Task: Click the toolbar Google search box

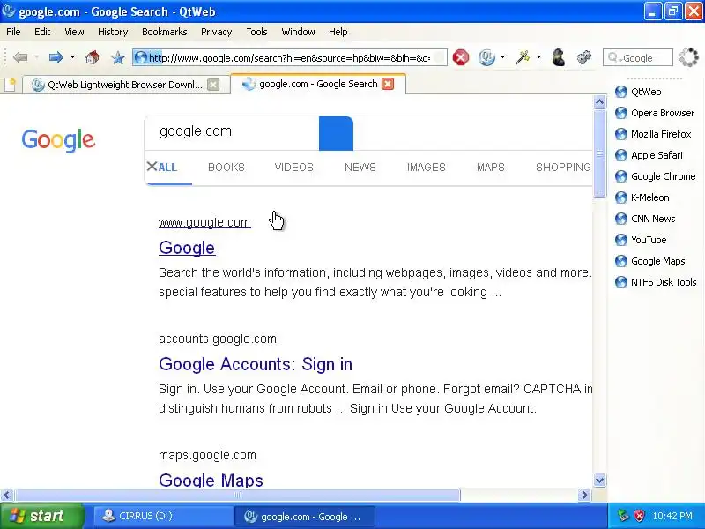Action: (x=637, y=57)
